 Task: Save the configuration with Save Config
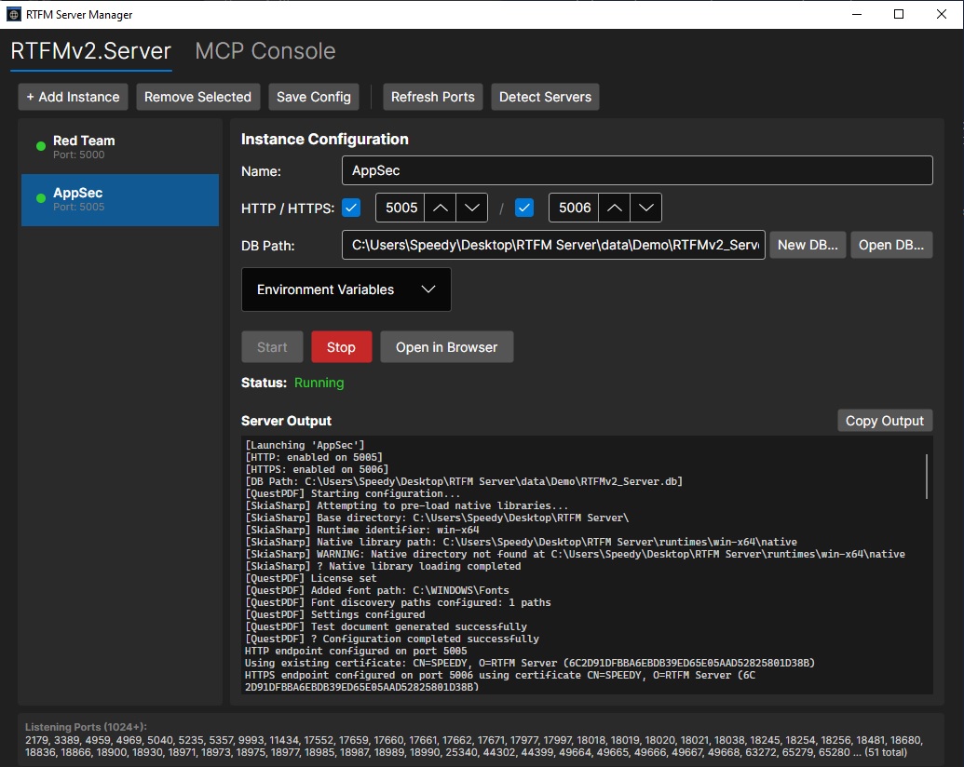[x=314, y=97]
